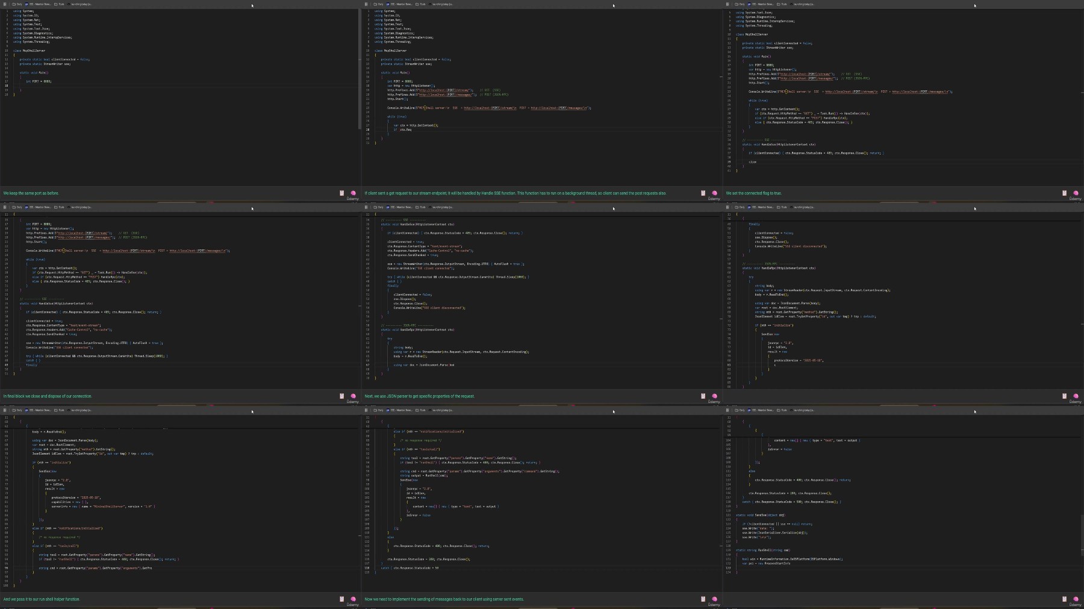This screenshot has width=1084, height=609.
Task: Click caption starting 'If client sent a get request'
Action: pyautogui.click(x=516, y=193)
